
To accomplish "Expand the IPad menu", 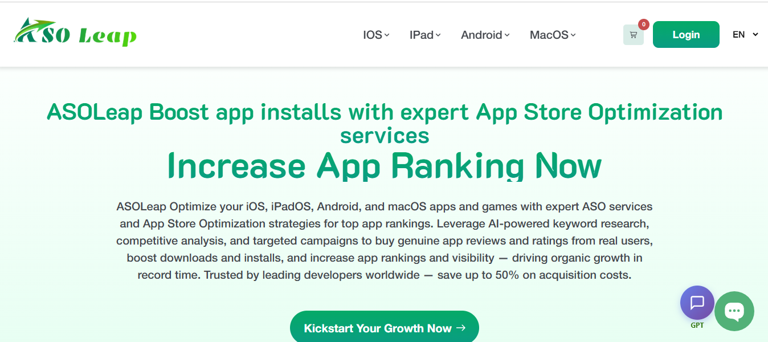I will pos(425,35).
